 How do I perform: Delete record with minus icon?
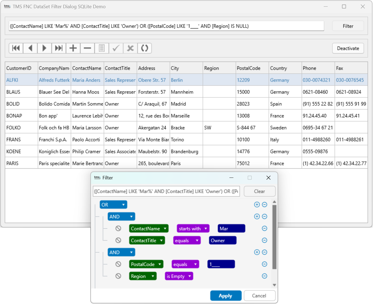87,48
